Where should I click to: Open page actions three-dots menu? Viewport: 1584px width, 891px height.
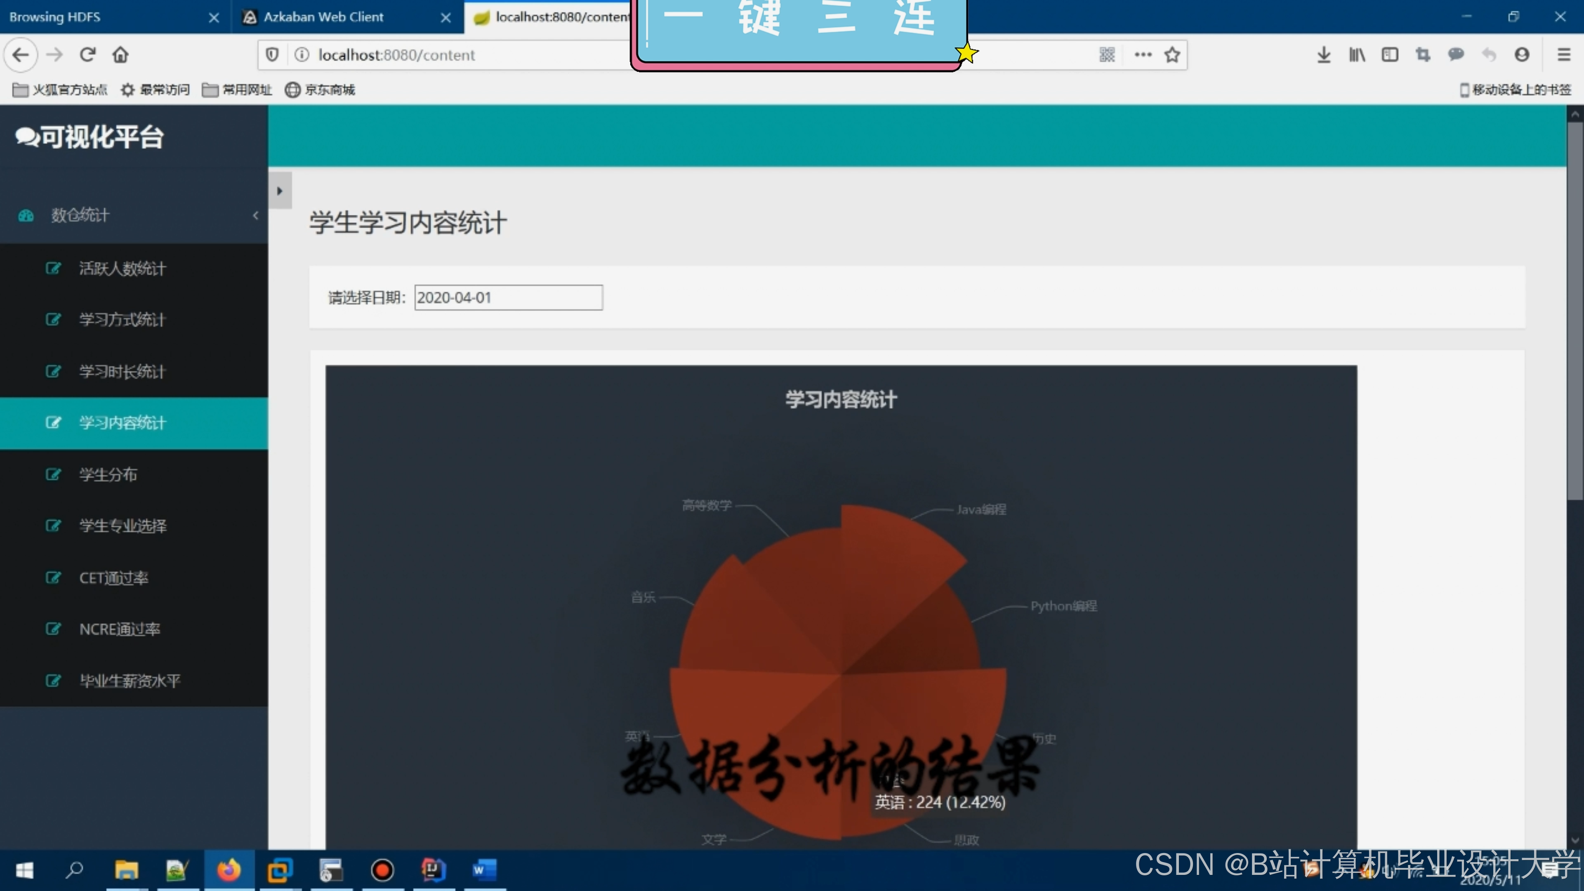point(1143,55)
